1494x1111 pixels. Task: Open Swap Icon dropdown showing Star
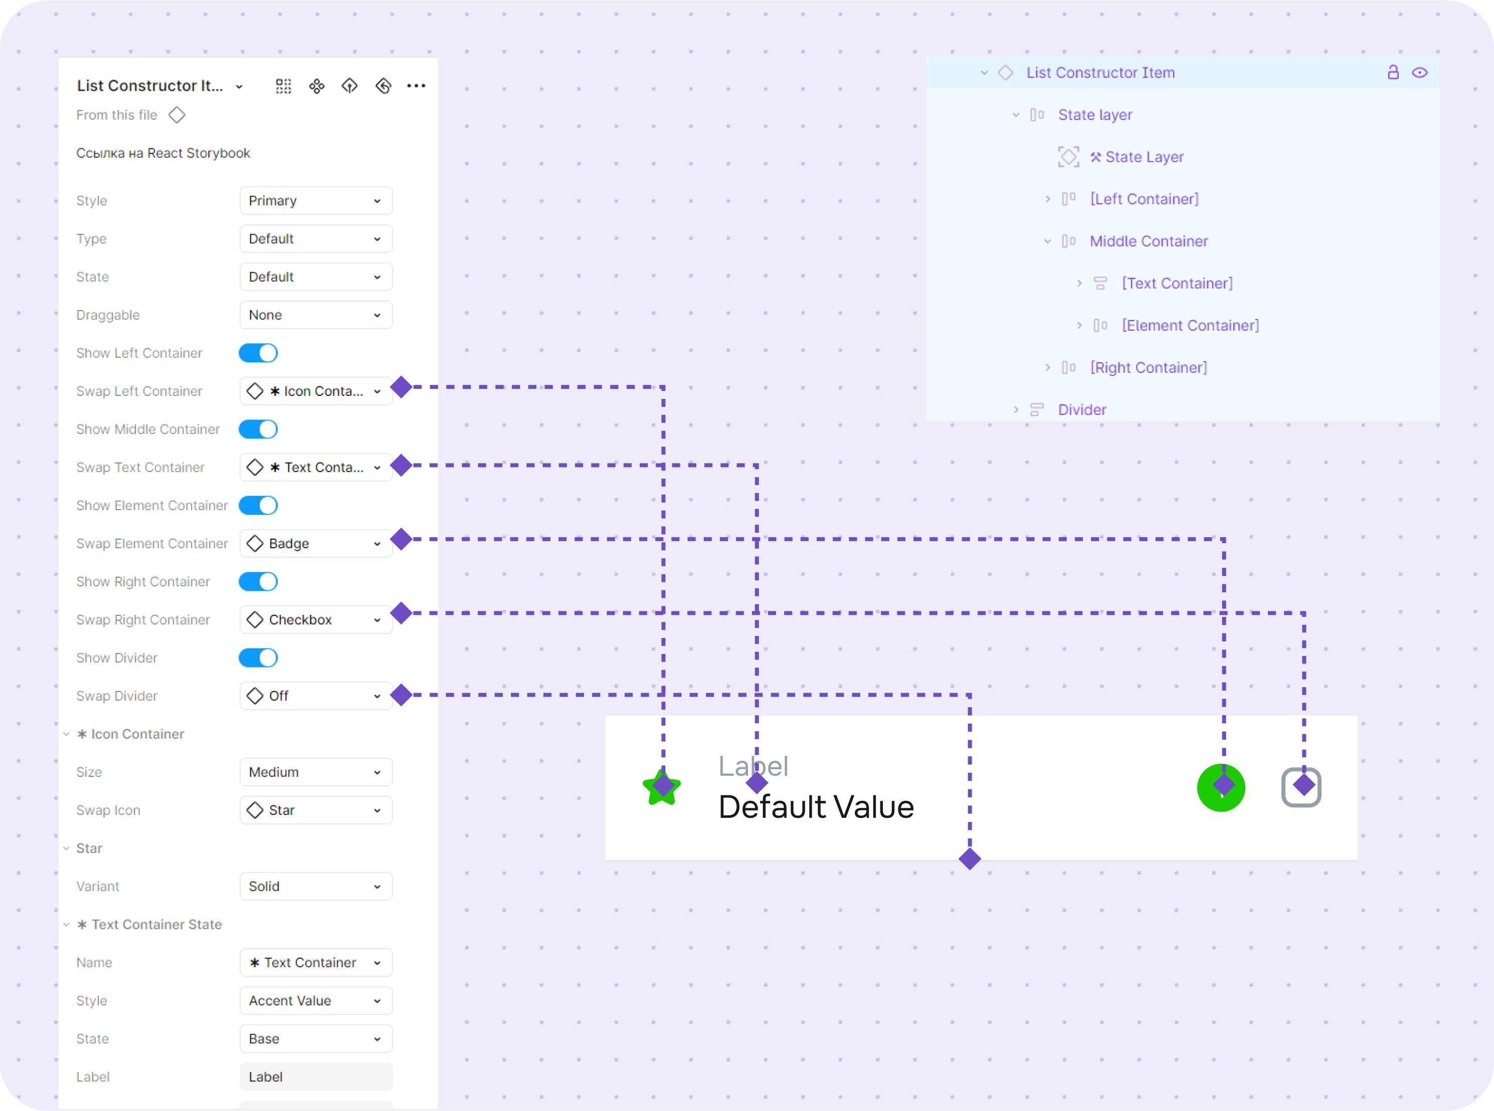pyautogui.click(x=315, y=810)
